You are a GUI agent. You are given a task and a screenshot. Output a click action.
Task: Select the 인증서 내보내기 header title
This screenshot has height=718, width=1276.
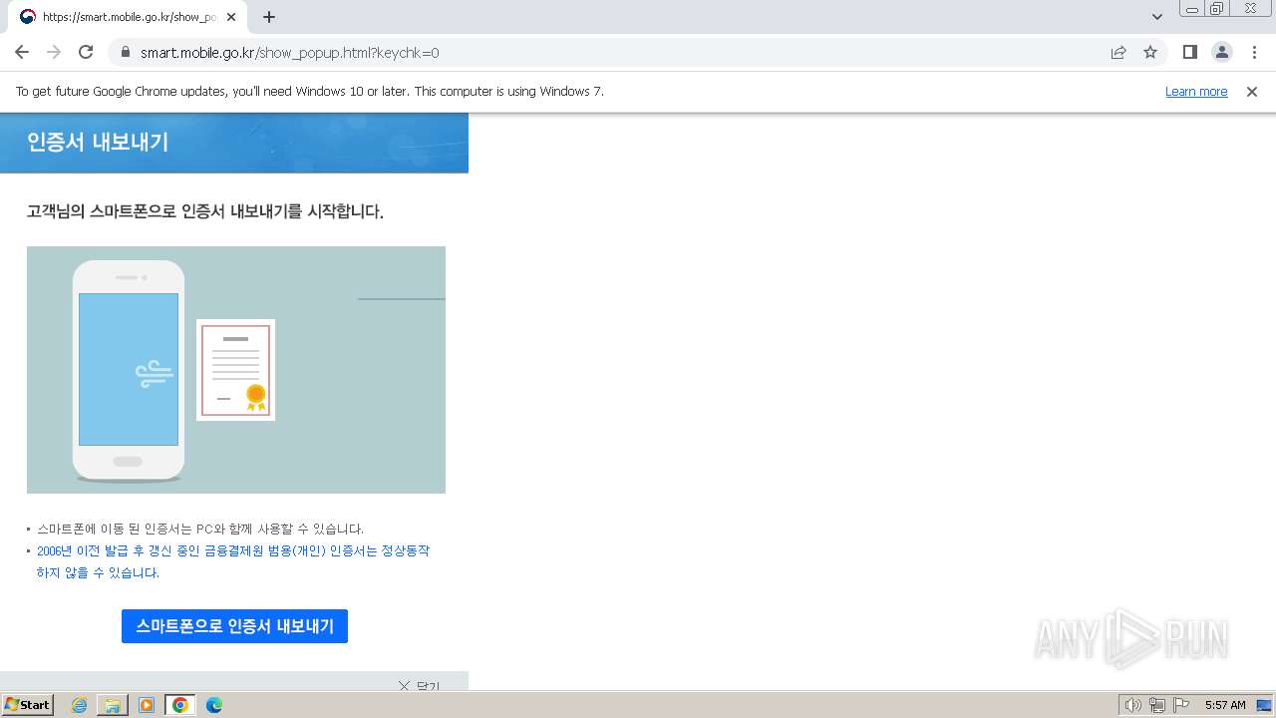98,142
